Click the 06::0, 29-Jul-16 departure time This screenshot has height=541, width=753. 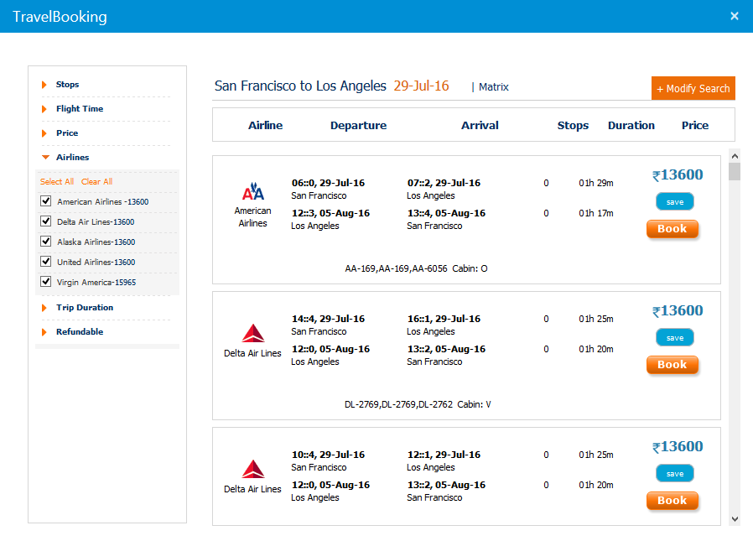click(328, 183)
